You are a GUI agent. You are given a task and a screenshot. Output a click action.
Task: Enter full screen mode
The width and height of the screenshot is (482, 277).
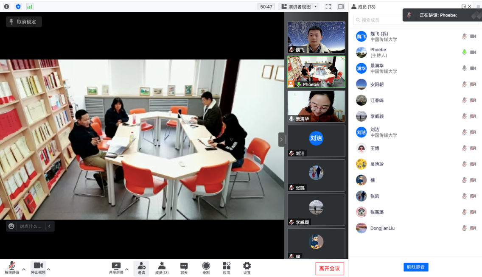[x=328, y=7]
